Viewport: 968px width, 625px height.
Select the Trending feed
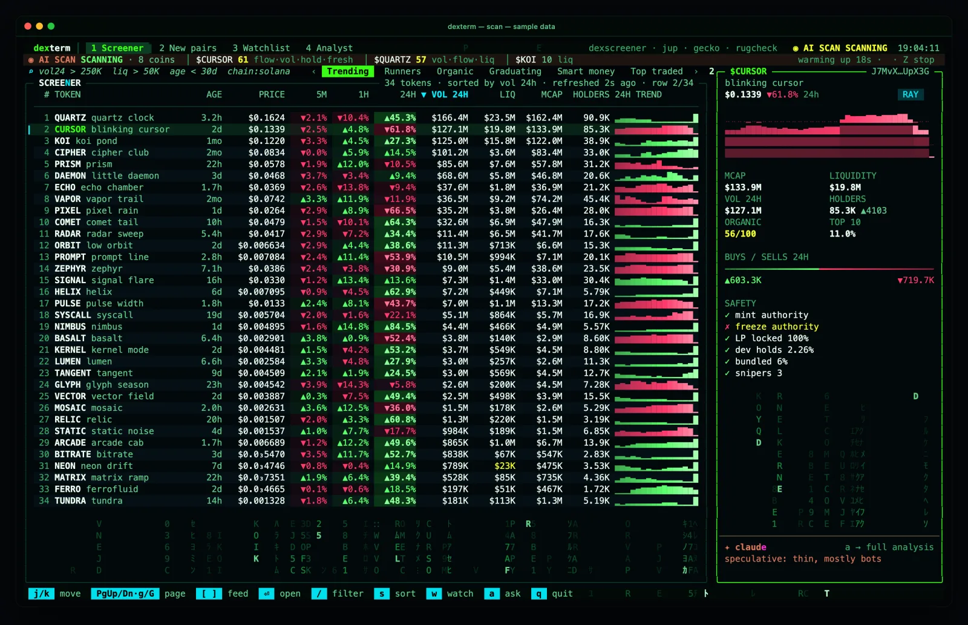[x=348, y=71]
